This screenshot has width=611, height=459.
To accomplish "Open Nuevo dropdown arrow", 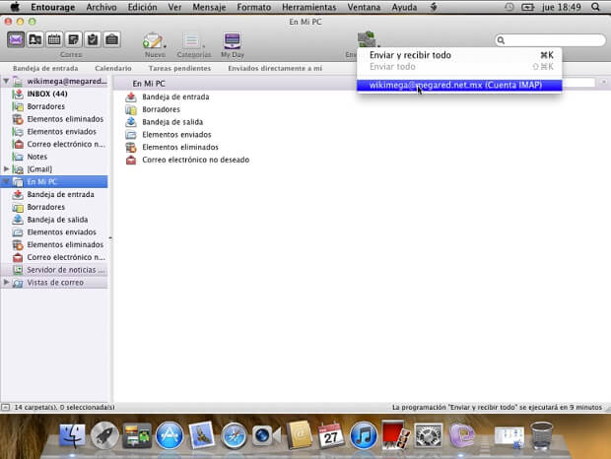I will (165, 46).
